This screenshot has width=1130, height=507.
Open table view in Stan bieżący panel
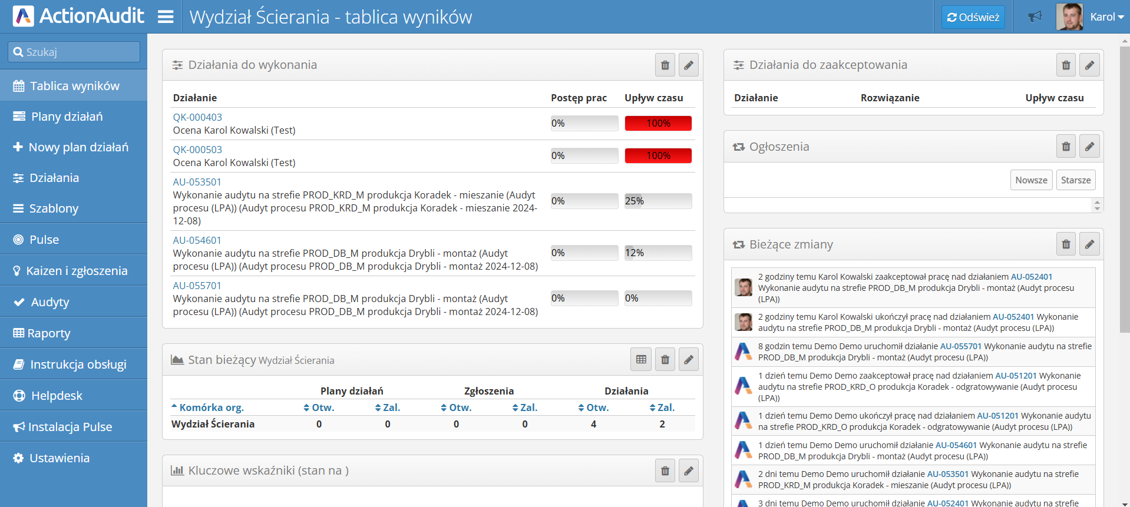pyautogui.click(x=641, y=360)
